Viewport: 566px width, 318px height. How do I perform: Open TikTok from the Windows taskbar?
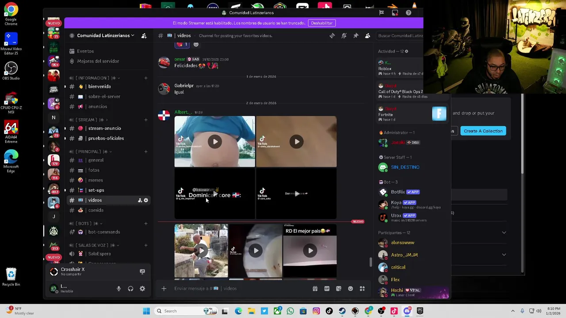(x=329, y=311)
